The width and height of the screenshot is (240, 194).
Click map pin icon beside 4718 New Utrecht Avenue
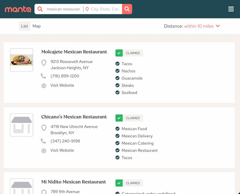[44, 128]
